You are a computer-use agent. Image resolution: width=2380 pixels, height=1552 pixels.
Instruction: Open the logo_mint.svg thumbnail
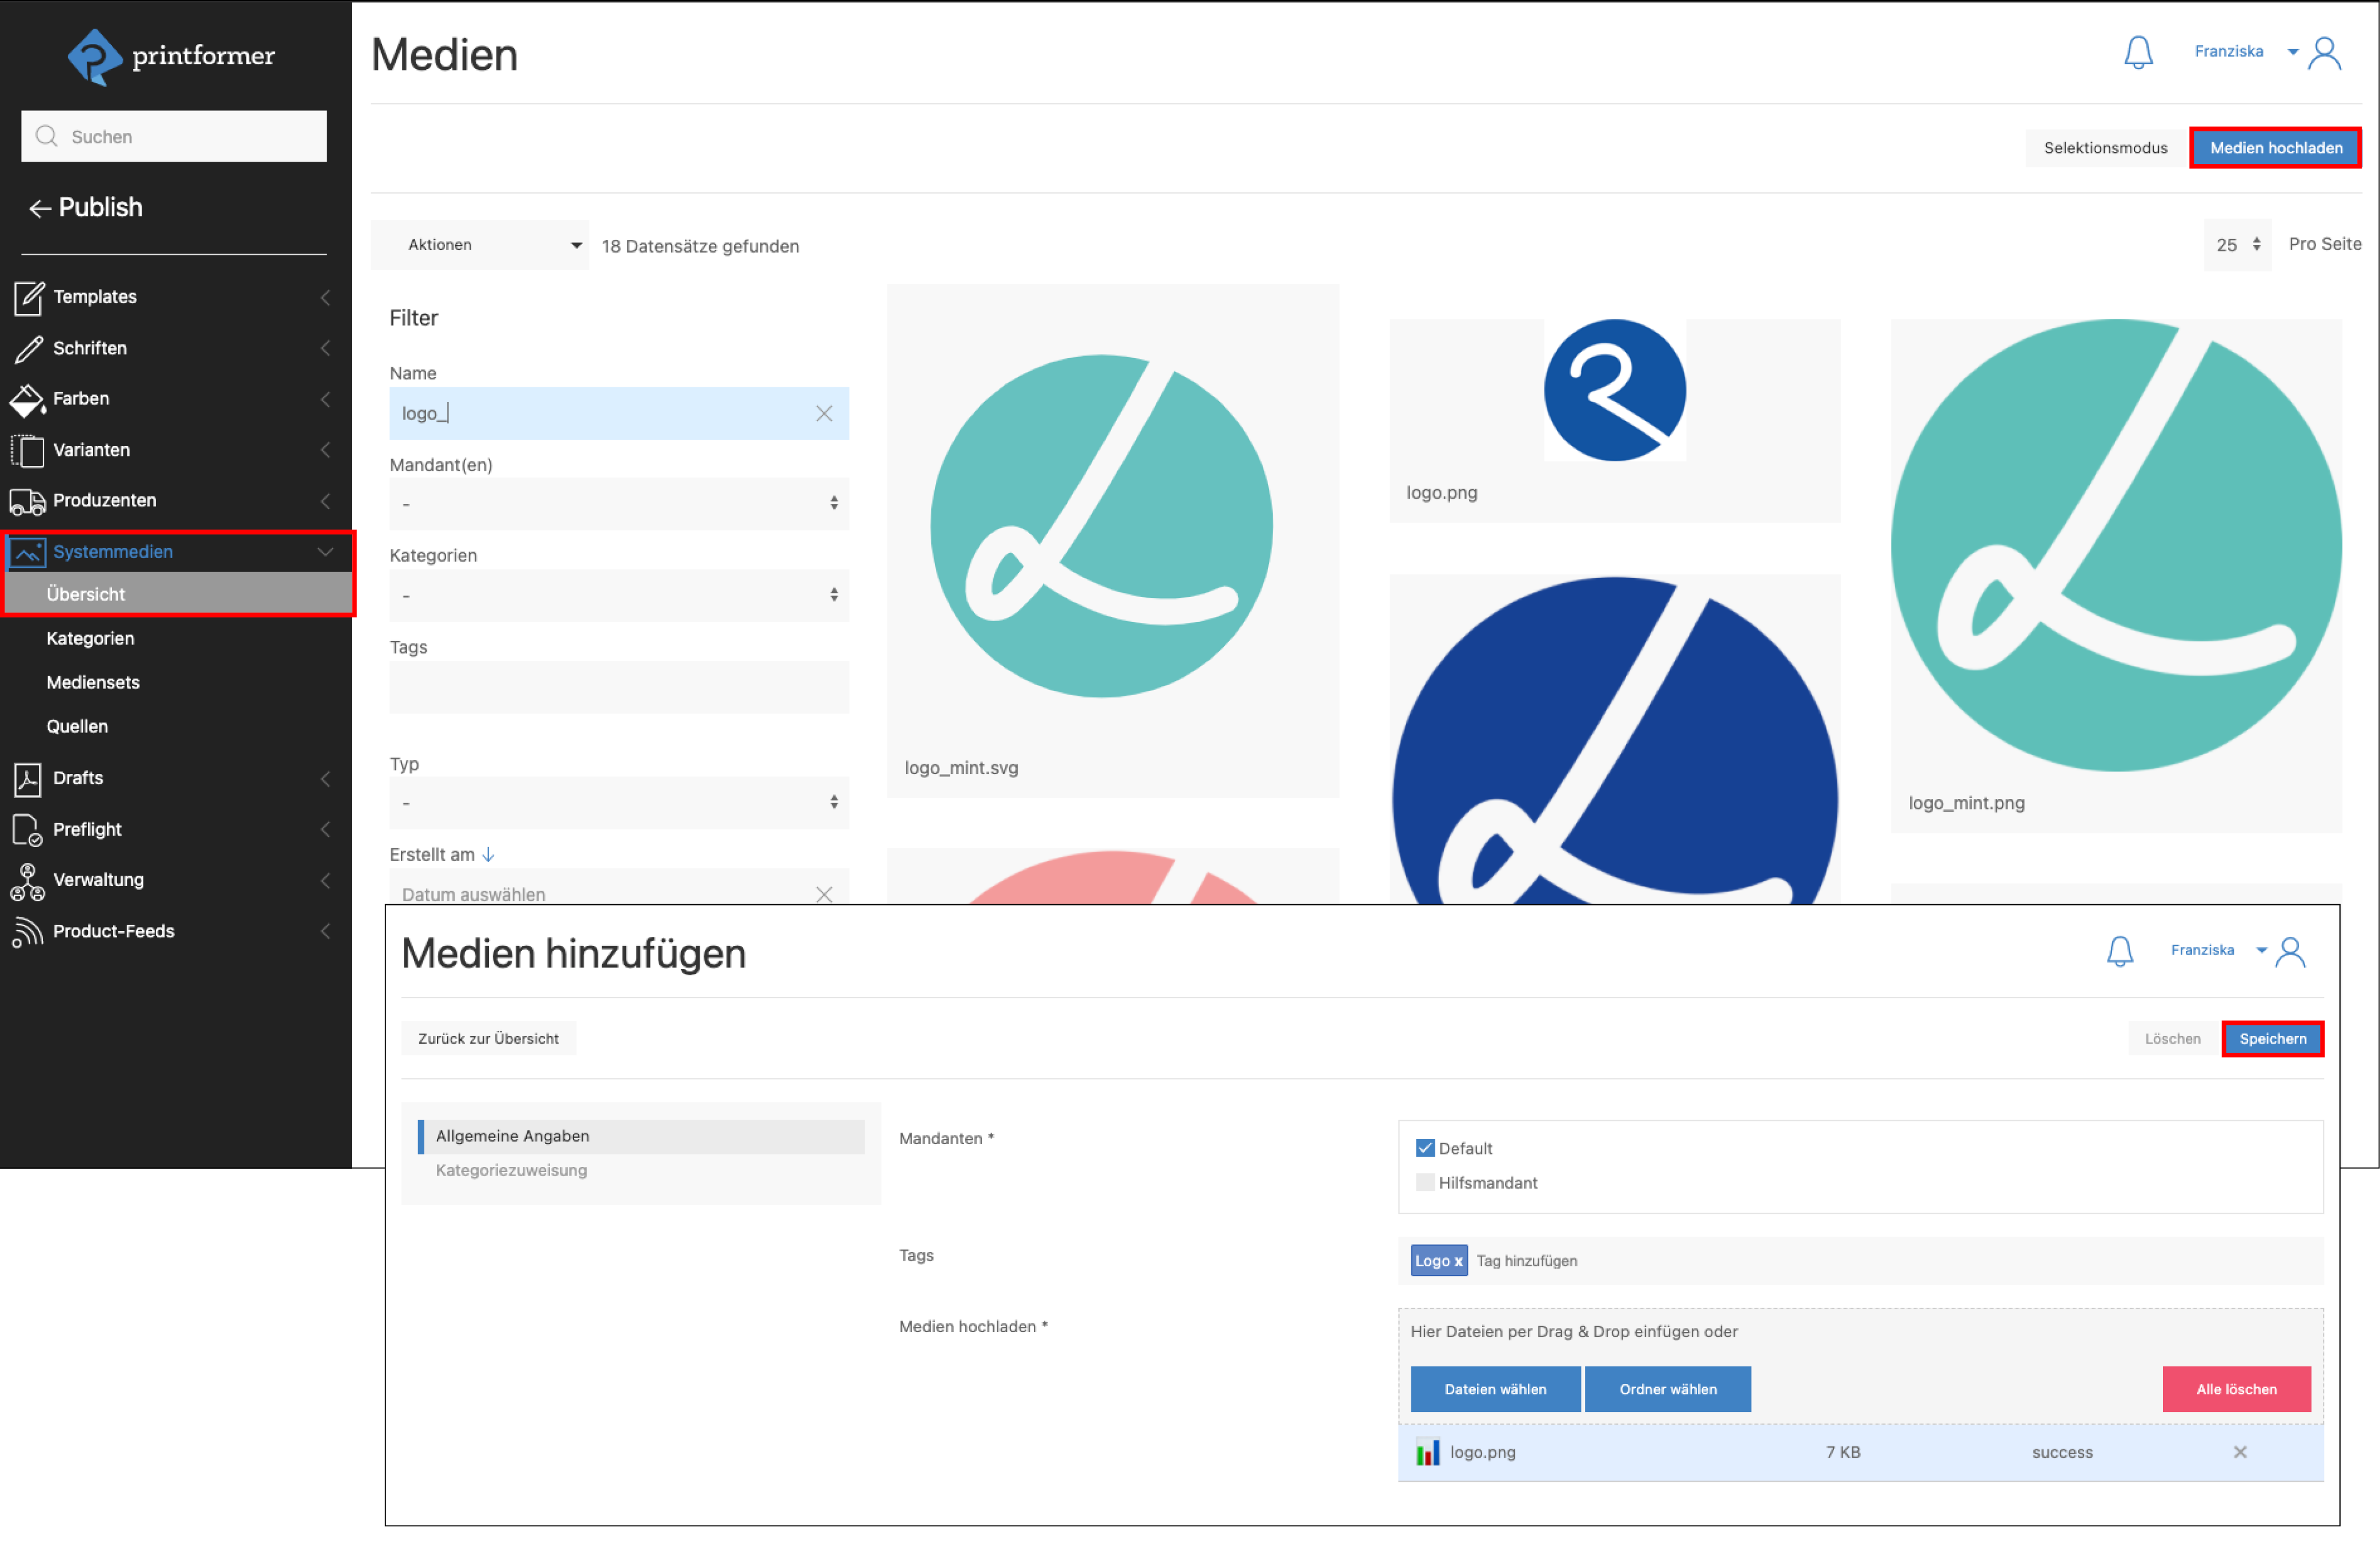pos(1101,527)
